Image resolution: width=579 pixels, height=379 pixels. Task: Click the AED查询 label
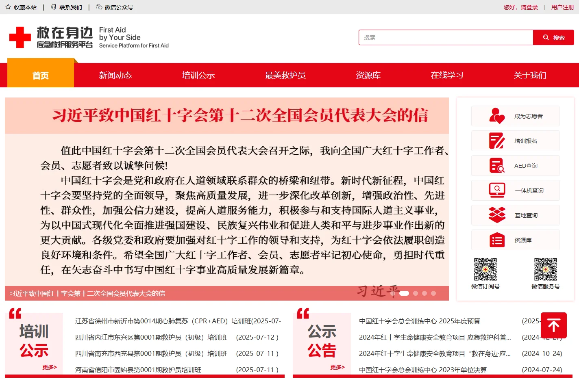(x=526, y=166)
